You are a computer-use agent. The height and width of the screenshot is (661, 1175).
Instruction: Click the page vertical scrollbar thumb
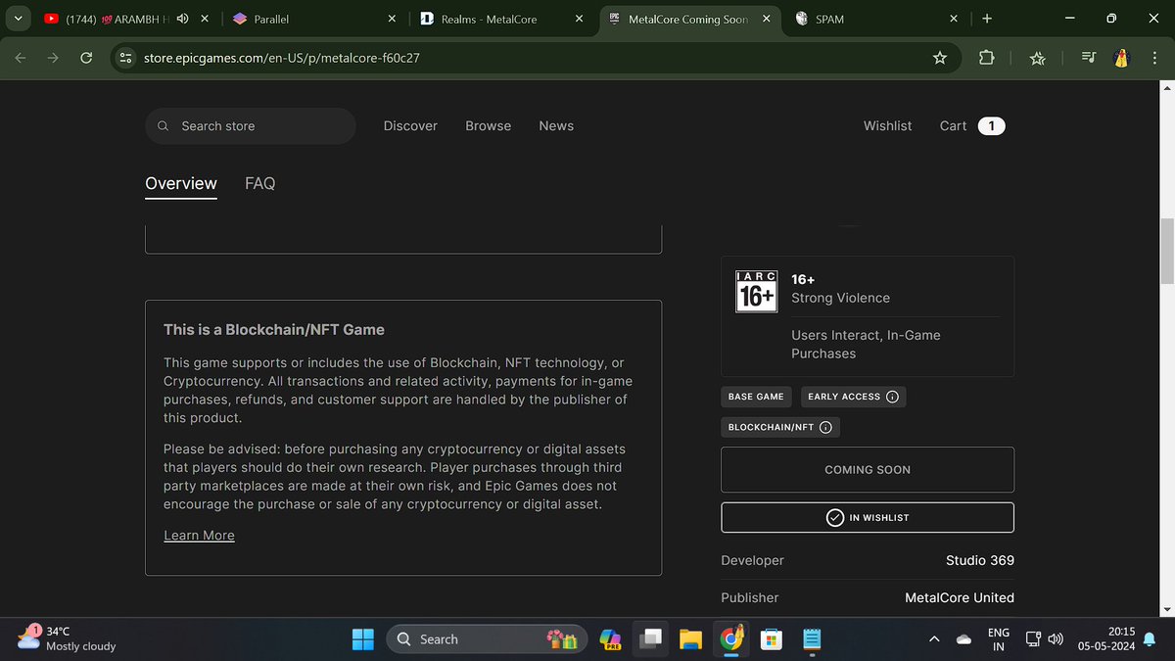1166,250
